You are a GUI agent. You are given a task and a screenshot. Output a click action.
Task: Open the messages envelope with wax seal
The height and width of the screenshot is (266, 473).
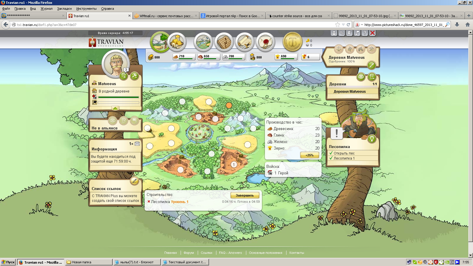click(265, 42)
